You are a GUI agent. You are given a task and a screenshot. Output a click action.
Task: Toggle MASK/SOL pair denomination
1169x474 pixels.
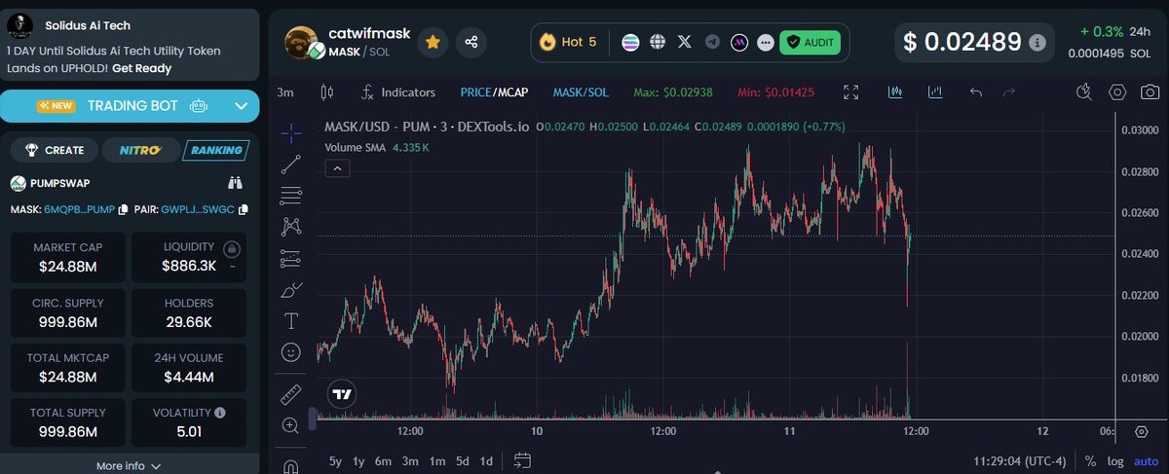click(581, 92)
